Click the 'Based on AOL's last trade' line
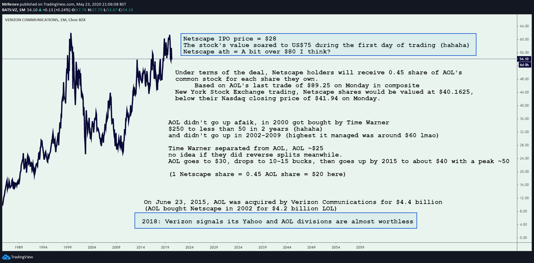534x263 pixels. (307, 86)
